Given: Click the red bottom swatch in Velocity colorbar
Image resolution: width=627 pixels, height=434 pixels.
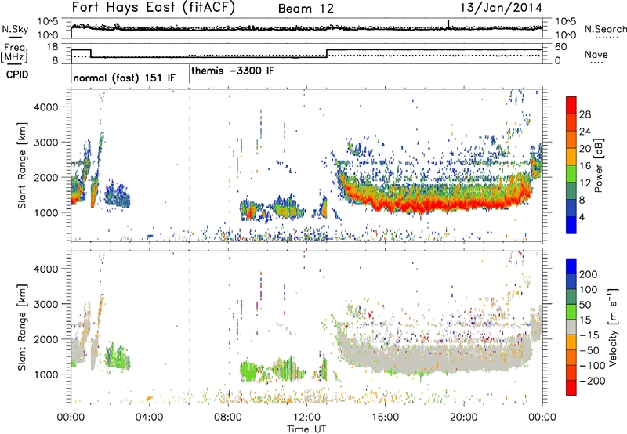Looking at the screenshot, I should point(571,388).
